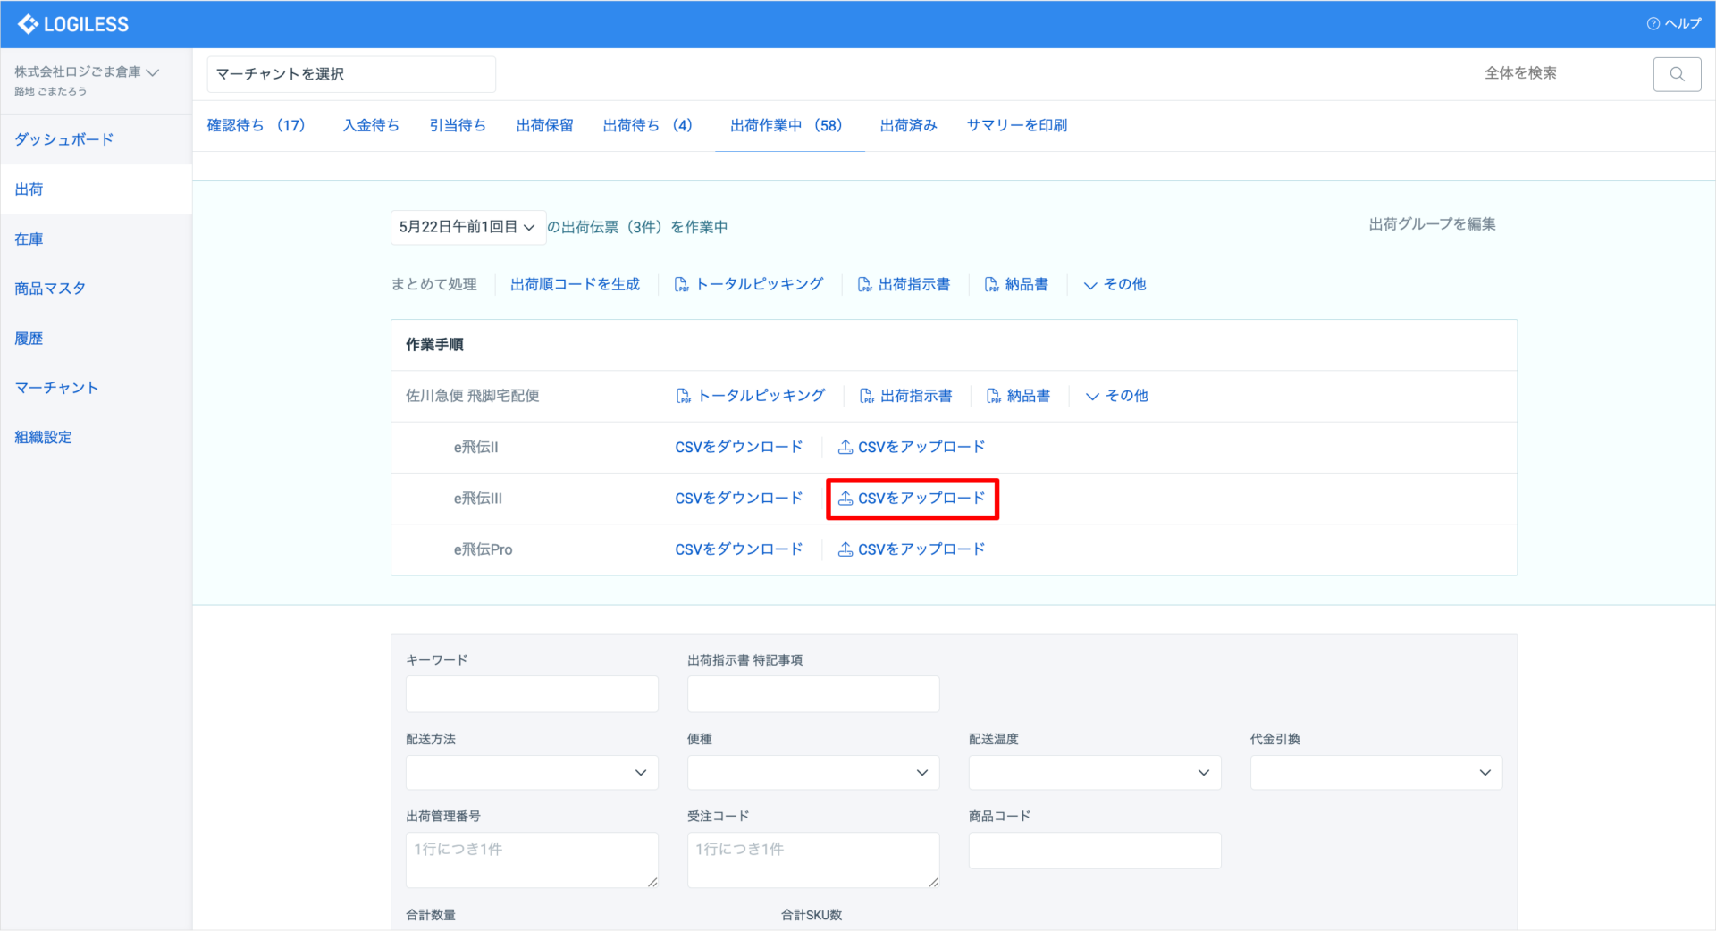Click the magnifying glass search button
The image size is (1716, 931).
click(1677, 74)
